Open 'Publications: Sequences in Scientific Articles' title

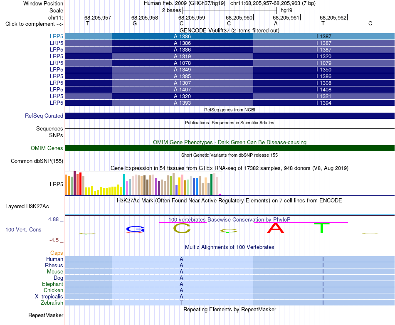(230, 123)
